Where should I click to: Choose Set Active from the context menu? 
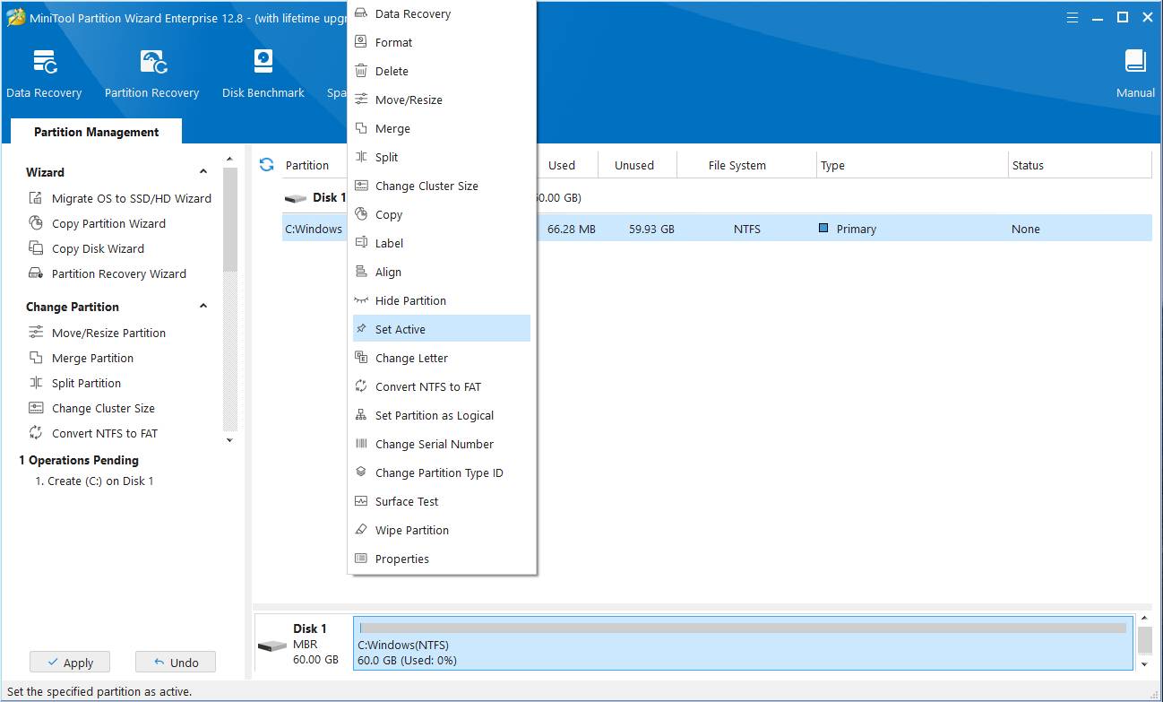click(400, 329)
